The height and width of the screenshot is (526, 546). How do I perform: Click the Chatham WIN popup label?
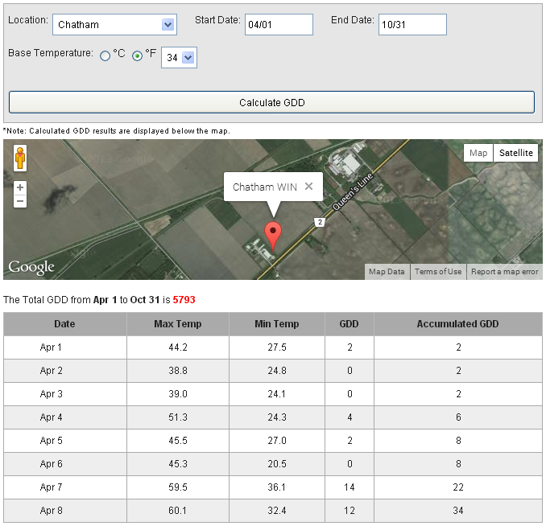click(x=265, y=187)
